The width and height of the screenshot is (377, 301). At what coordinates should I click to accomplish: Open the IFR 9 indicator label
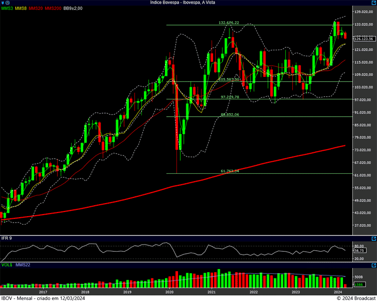point(7,238)
